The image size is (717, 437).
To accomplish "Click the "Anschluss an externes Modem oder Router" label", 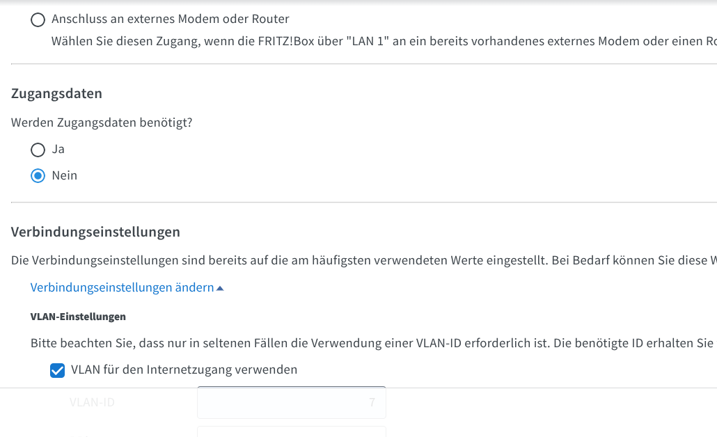I will tap(170, 19).
